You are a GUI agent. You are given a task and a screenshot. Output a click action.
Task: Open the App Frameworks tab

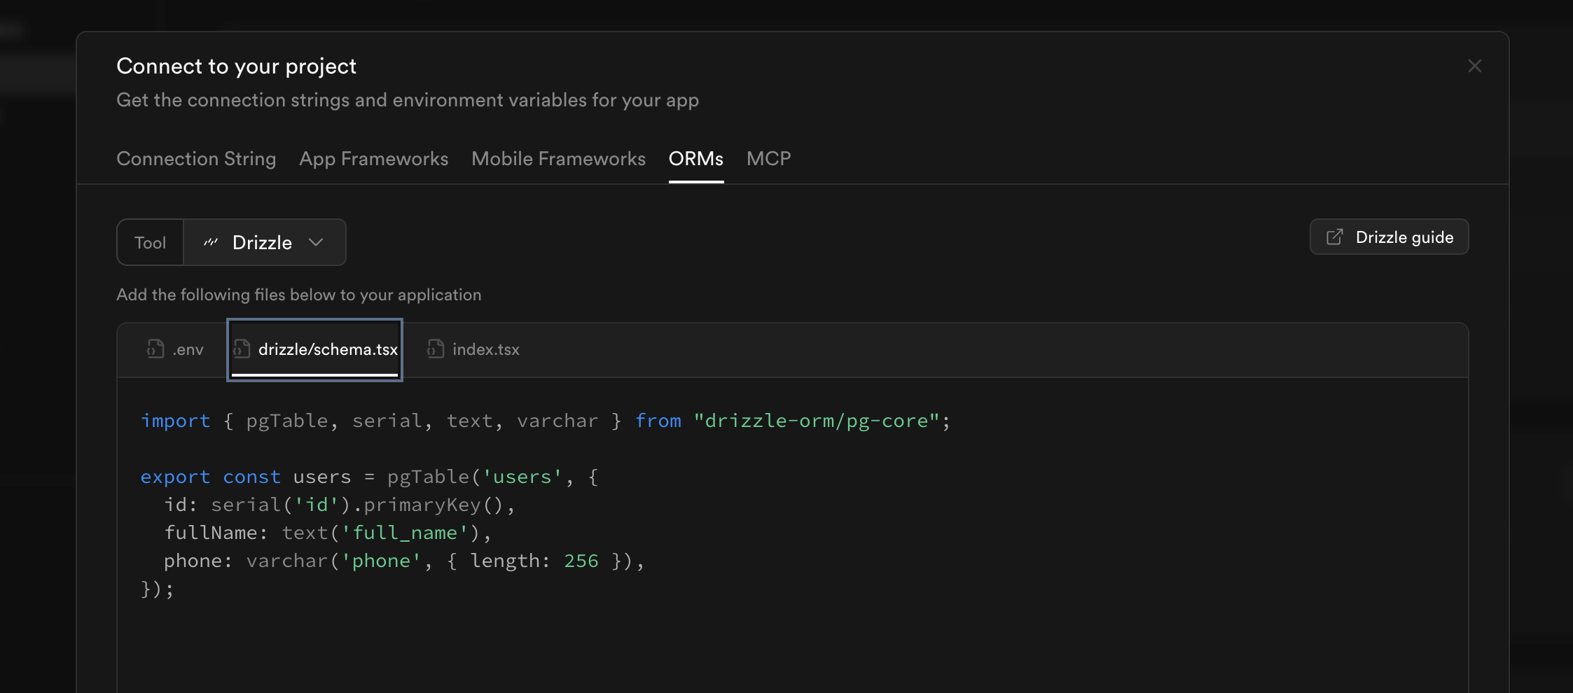coord(373,159)
